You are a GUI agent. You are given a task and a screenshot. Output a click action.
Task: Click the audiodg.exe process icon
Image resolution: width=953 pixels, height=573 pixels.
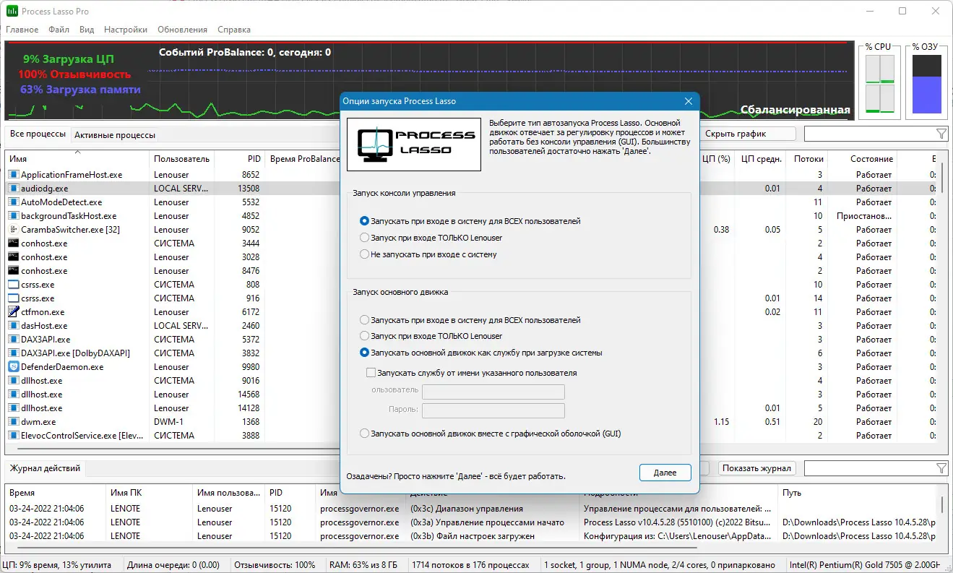coord(13,189)
